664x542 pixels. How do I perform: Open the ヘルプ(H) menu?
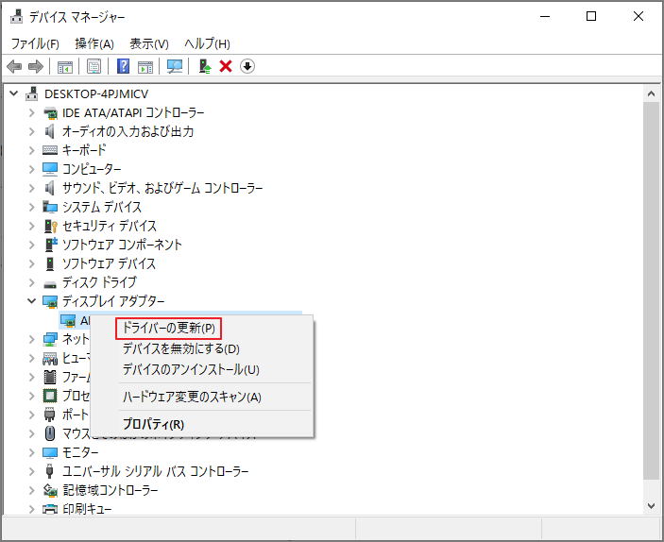[207, 43]
